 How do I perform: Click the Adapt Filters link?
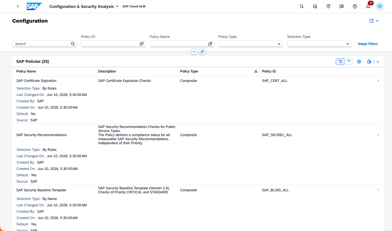point(368,44)
